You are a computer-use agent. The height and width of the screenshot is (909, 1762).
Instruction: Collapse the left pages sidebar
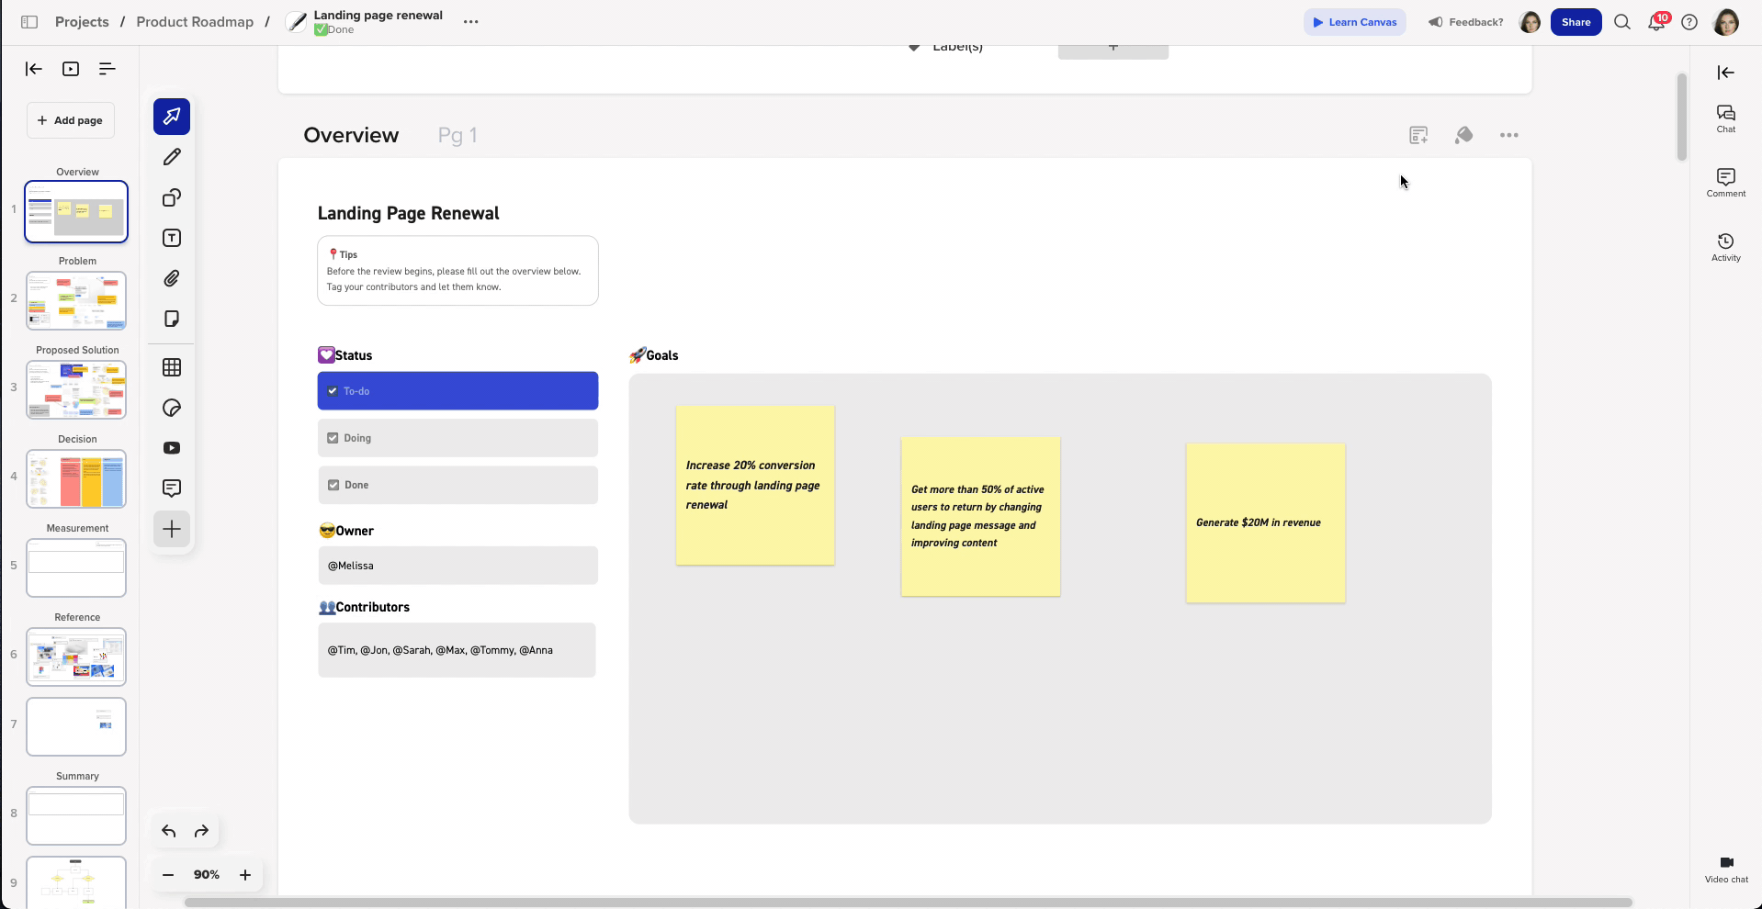(x=34, y=69)
